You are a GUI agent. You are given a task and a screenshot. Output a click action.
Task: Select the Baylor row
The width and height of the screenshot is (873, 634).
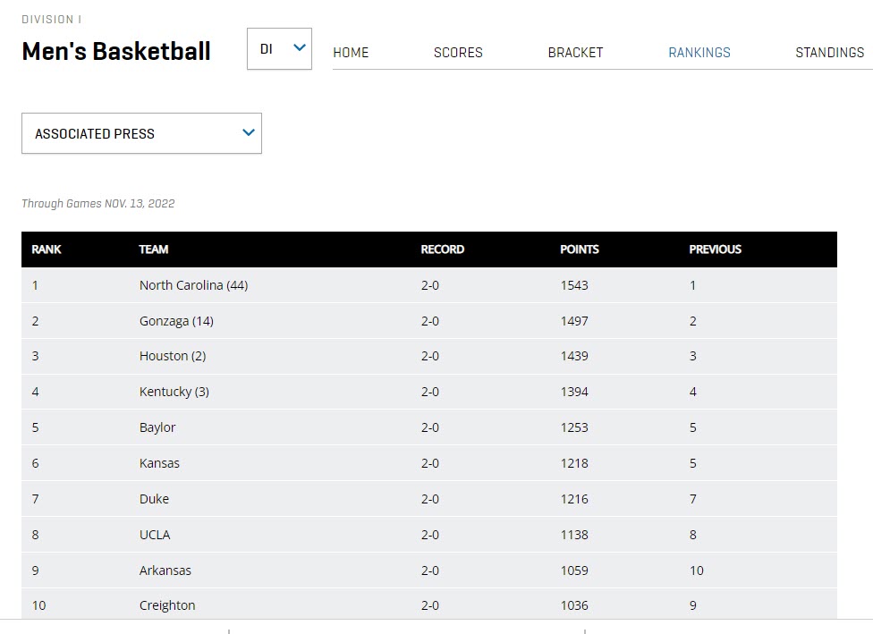[157, 427]
